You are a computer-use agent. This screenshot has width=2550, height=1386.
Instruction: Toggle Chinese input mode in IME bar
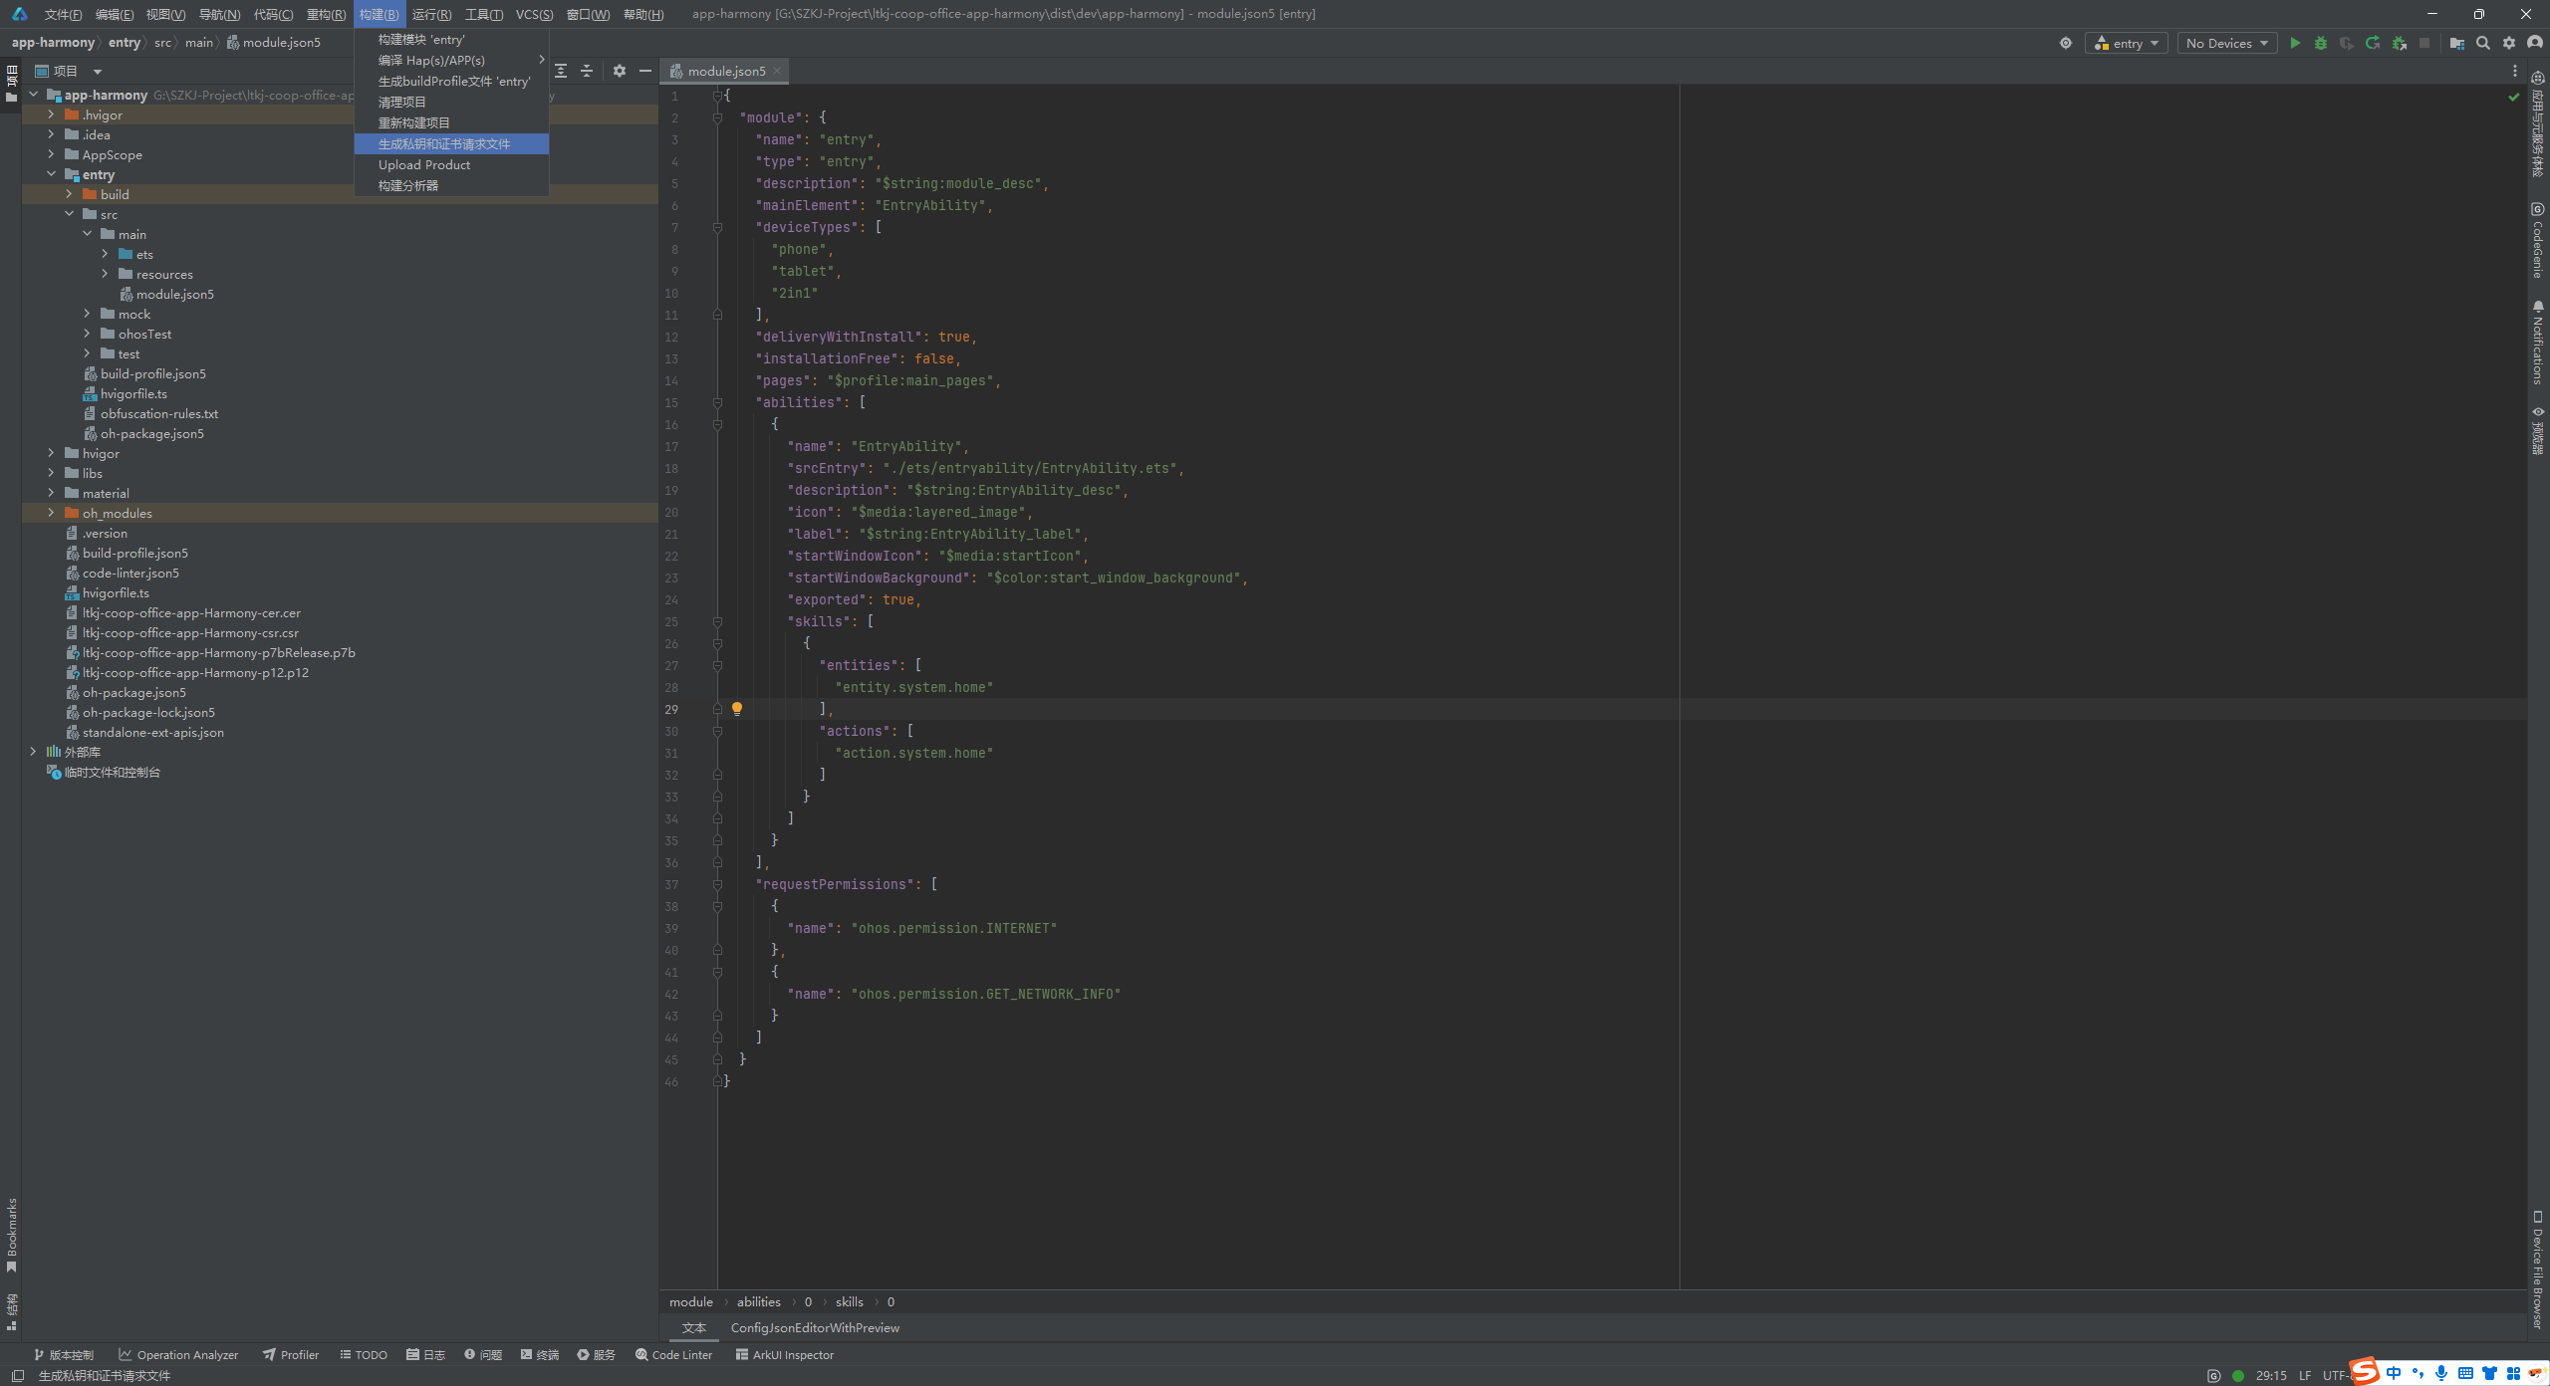[2394, 1373]
